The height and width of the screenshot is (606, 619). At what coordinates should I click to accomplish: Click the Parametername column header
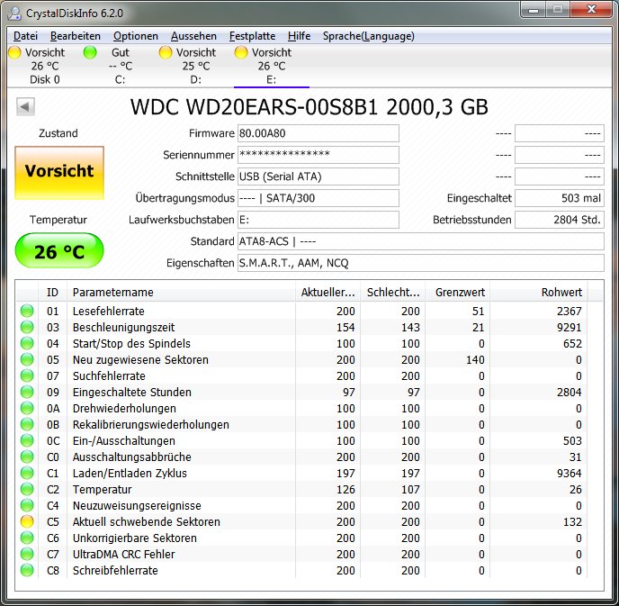pos(181,293)
